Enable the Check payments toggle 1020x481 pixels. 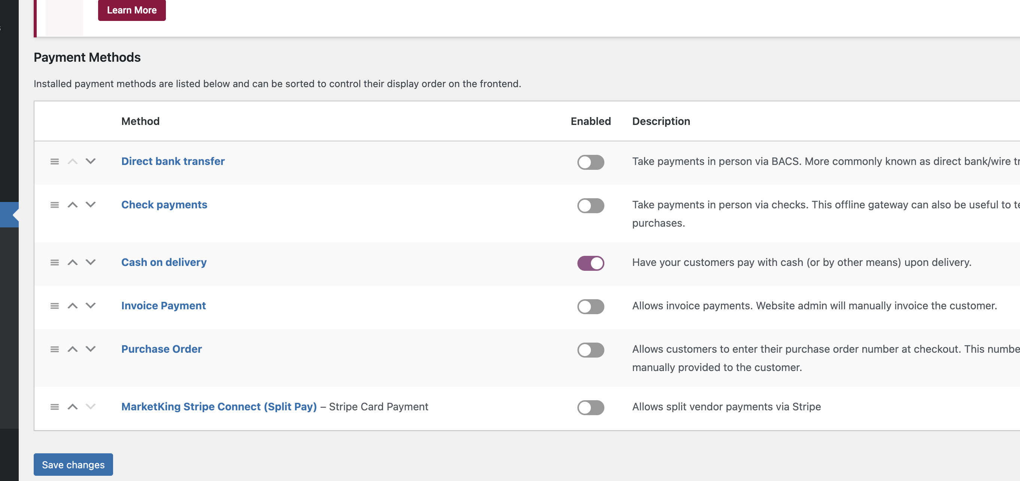[591, 206]
